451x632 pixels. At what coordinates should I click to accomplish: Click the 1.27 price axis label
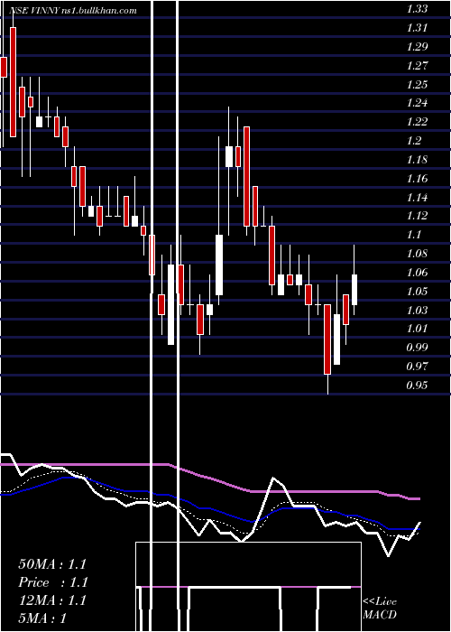click(x=417, y=65)
